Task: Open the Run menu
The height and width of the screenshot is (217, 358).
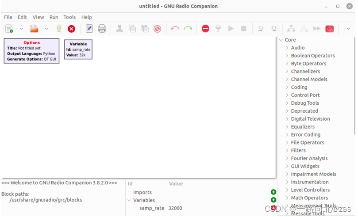Action: click(x=54, y=17)
